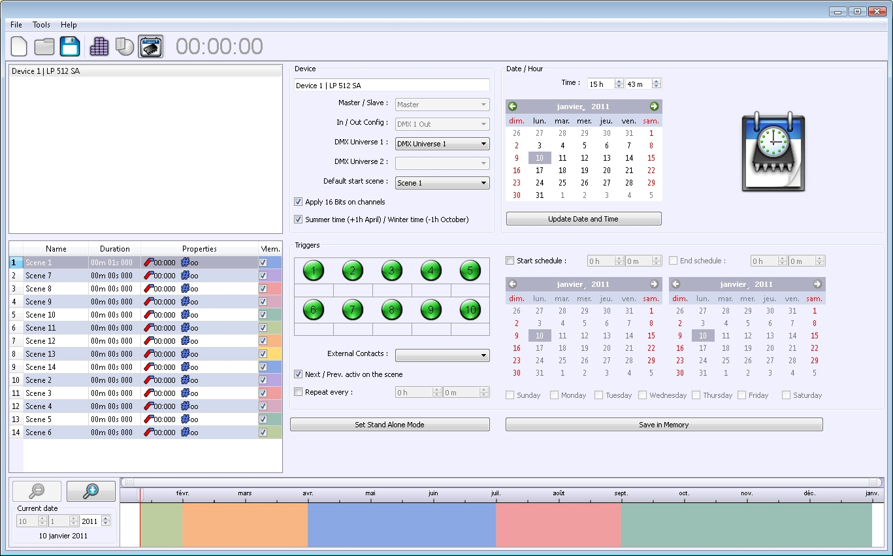Open the DMX Universe 1 dropdown
This screenshot has height=556, width=893.
pos(442,144)
